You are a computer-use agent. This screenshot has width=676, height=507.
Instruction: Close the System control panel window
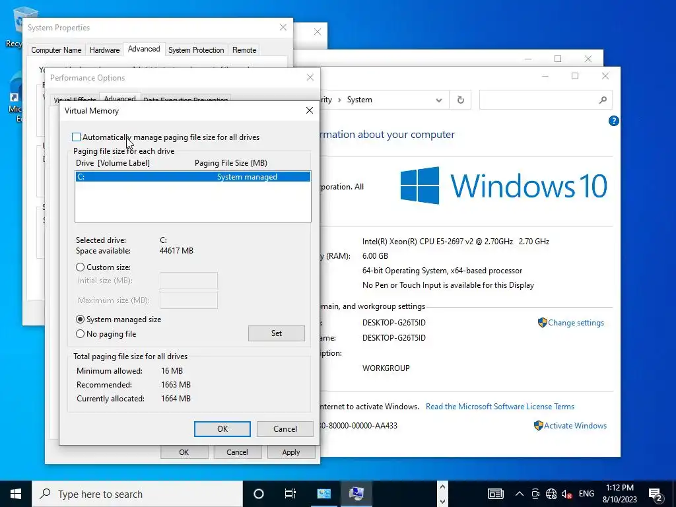(605, 77)
